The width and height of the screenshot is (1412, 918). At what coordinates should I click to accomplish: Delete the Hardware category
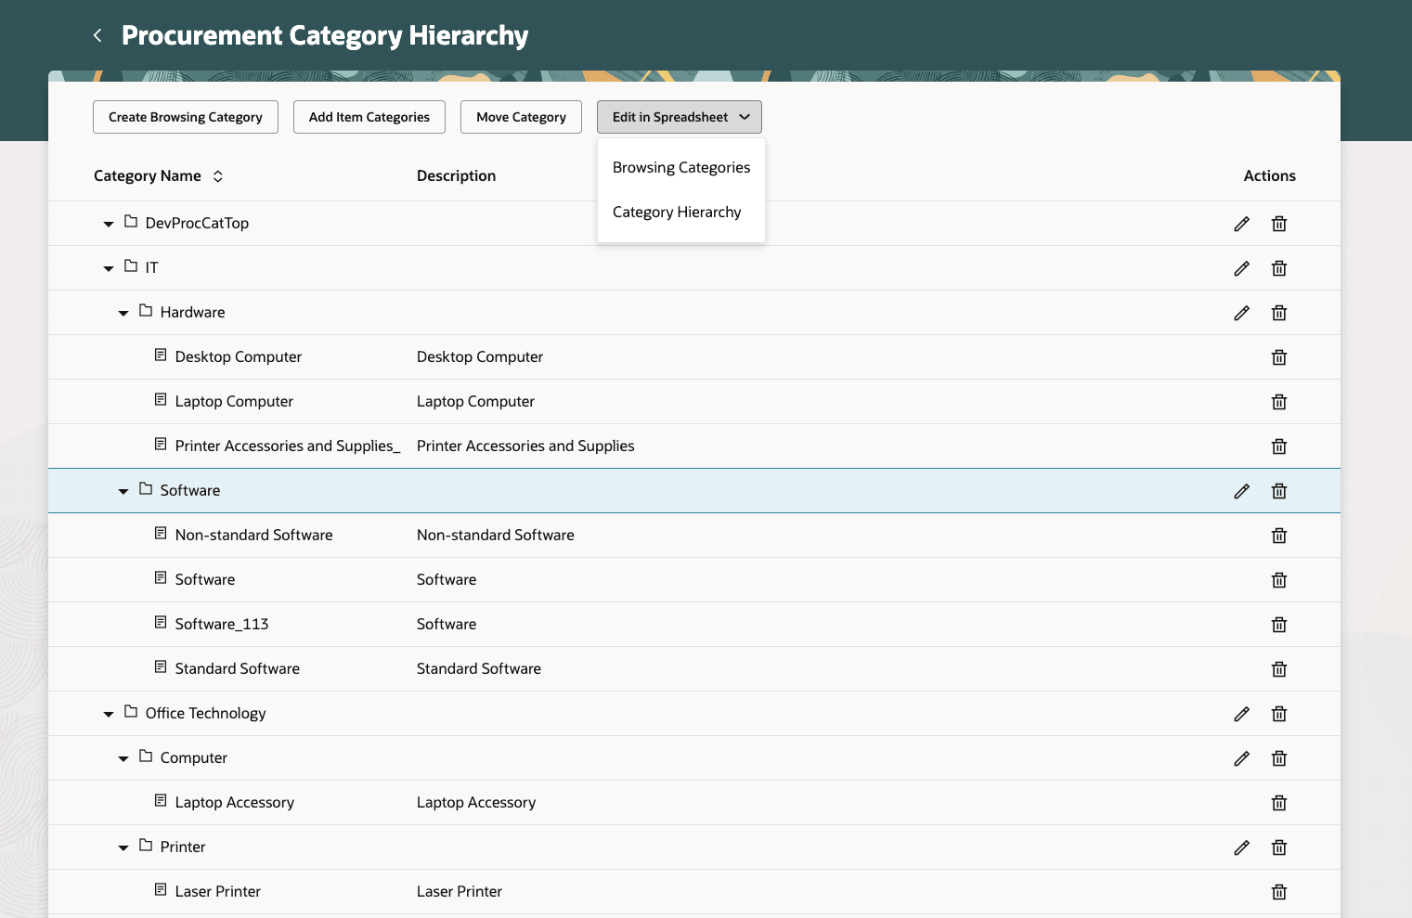click(1279, 313)
